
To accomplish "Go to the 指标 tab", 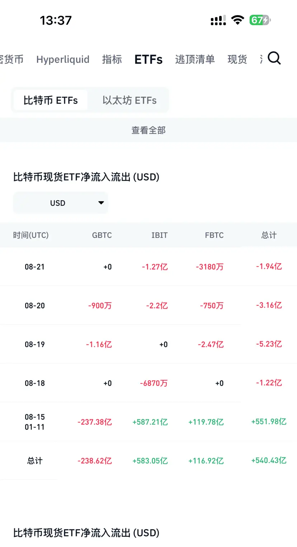I will 112,59.
